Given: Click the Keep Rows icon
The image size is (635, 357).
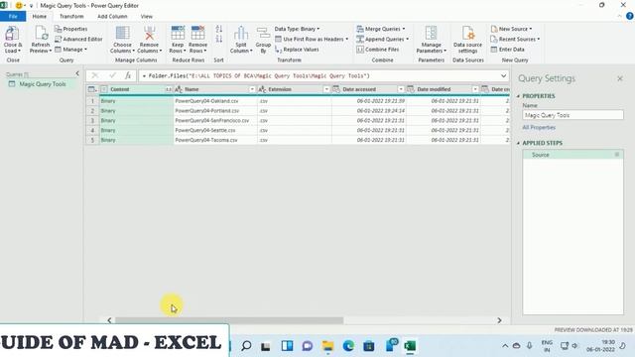Looking at the screenshot, I should pos(178,33).
